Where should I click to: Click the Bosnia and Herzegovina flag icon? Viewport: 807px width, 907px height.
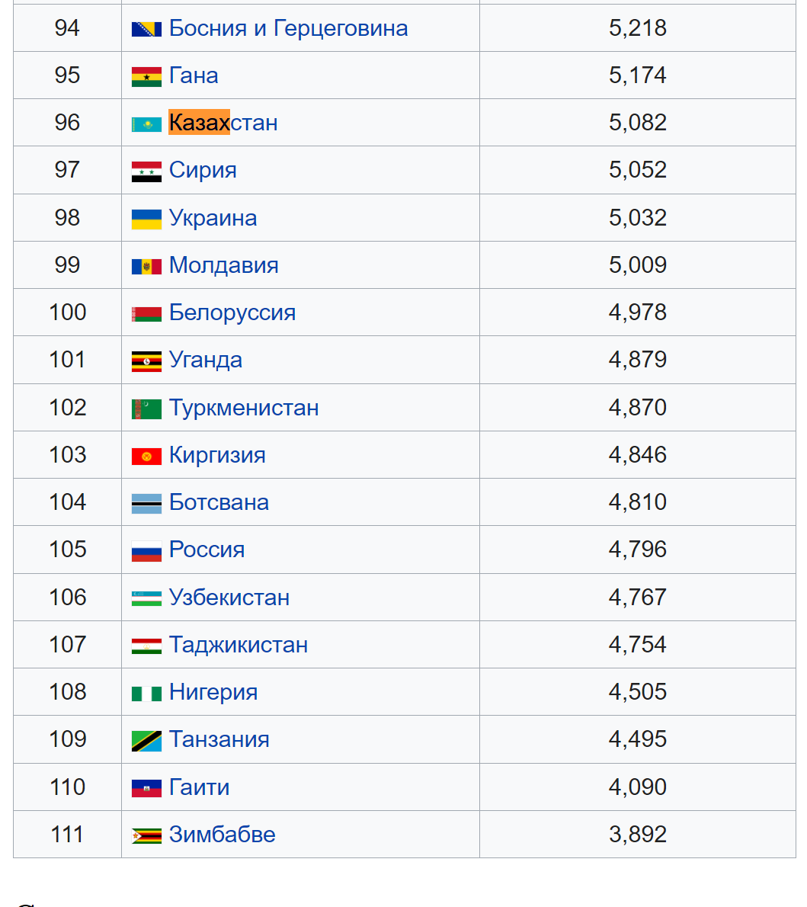(146, 29)
